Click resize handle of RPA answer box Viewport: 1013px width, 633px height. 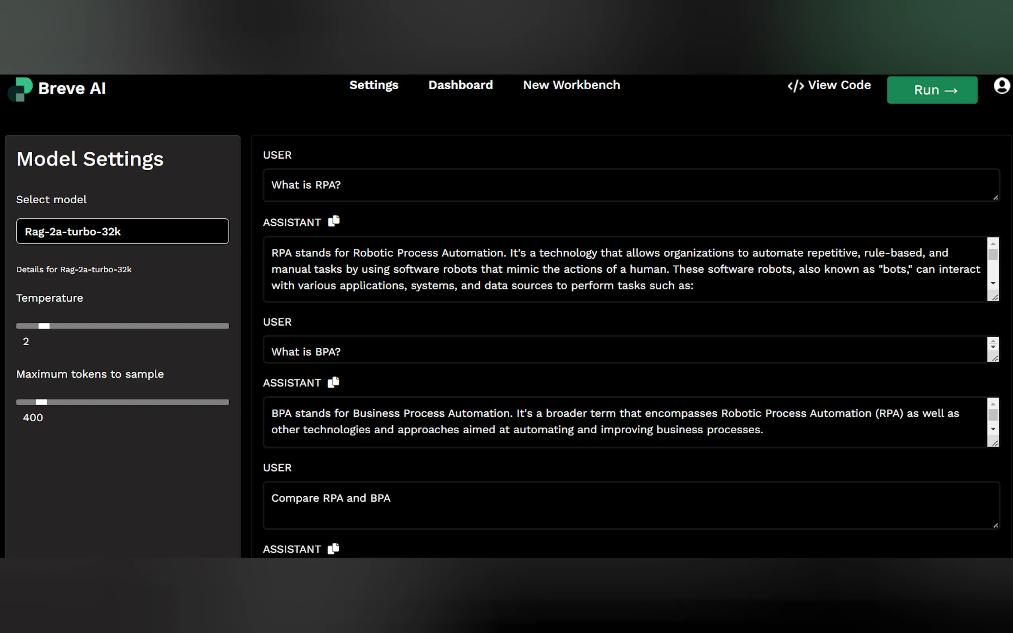995,297
